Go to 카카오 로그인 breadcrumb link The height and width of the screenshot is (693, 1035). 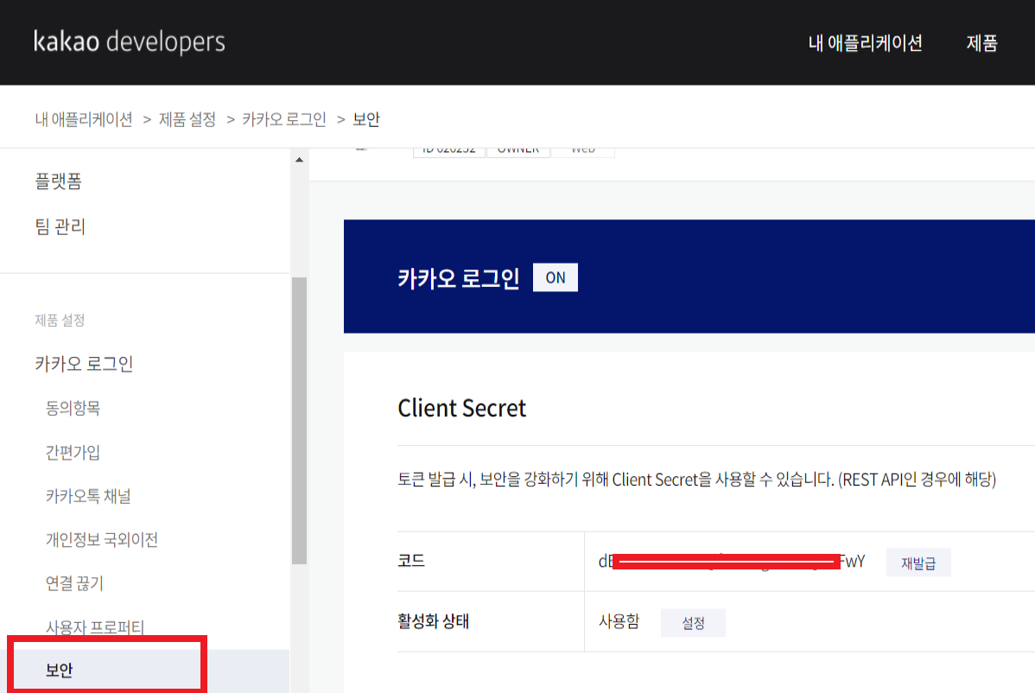(284, 119)
